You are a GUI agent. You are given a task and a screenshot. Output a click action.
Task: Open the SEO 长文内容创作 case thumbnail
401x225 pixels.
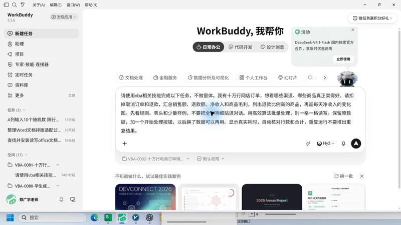tap(335, 197)
